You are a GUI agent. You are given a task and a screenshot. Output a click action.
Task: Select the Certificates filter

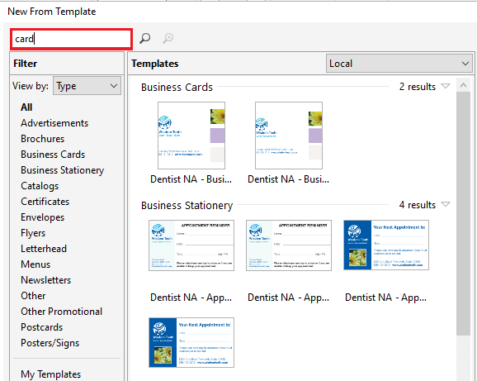(x=45, y=202)
